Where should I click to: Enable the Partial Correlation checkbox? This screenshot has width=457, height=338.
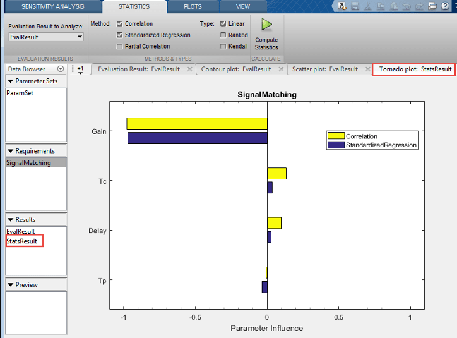pyautogui.click(x=119, y=46)
